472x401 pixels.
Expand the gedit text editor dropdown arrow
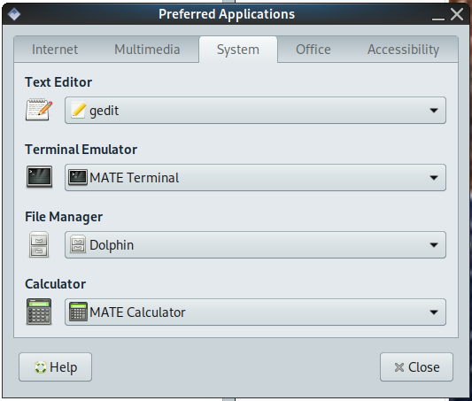click(433, 111)
